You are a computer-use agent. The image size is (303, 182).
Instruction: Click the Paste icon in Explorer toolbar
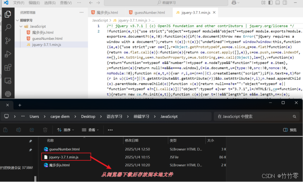[5, 130]
